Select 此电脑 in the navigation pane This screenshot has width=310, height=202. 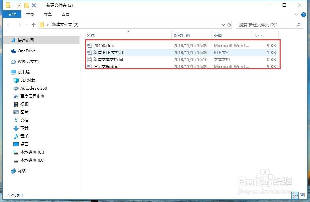(24, 72)
